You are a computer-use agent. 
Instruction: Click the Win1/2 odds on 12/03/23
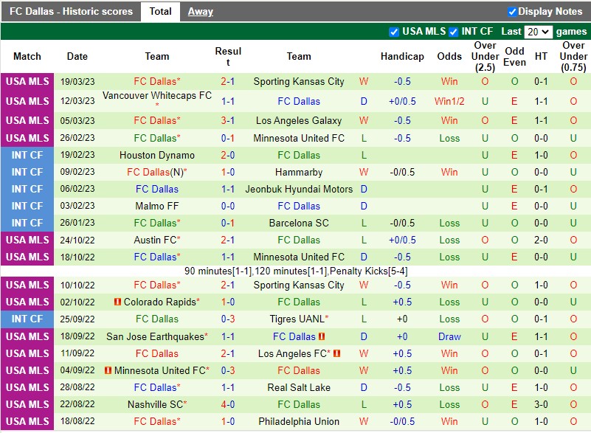[x=449, y=101]
